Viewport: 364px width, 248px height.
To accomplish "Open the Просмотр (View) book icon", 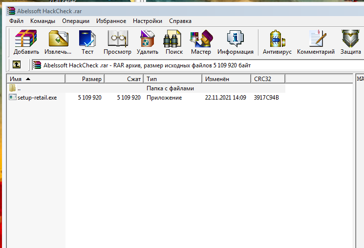I will point(118,39).
